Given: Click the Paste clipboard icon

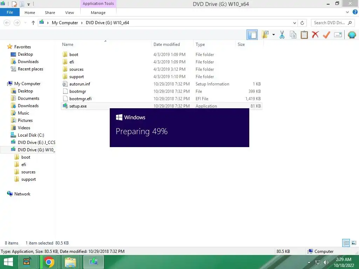Looking at the screenshot, I should click(x=304, y=35).
